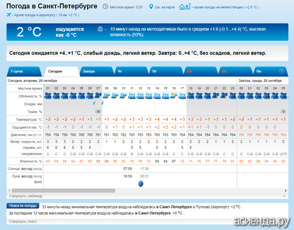
Task: Click the cloud icon under hour 04 today
Action: pyautogui.click(x=73, y=96)
